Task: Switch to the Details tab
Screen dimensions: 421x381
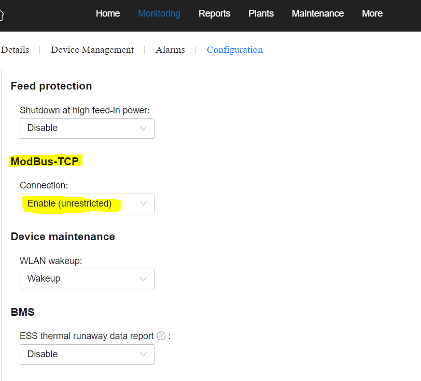Action: [x=15, y=50]
